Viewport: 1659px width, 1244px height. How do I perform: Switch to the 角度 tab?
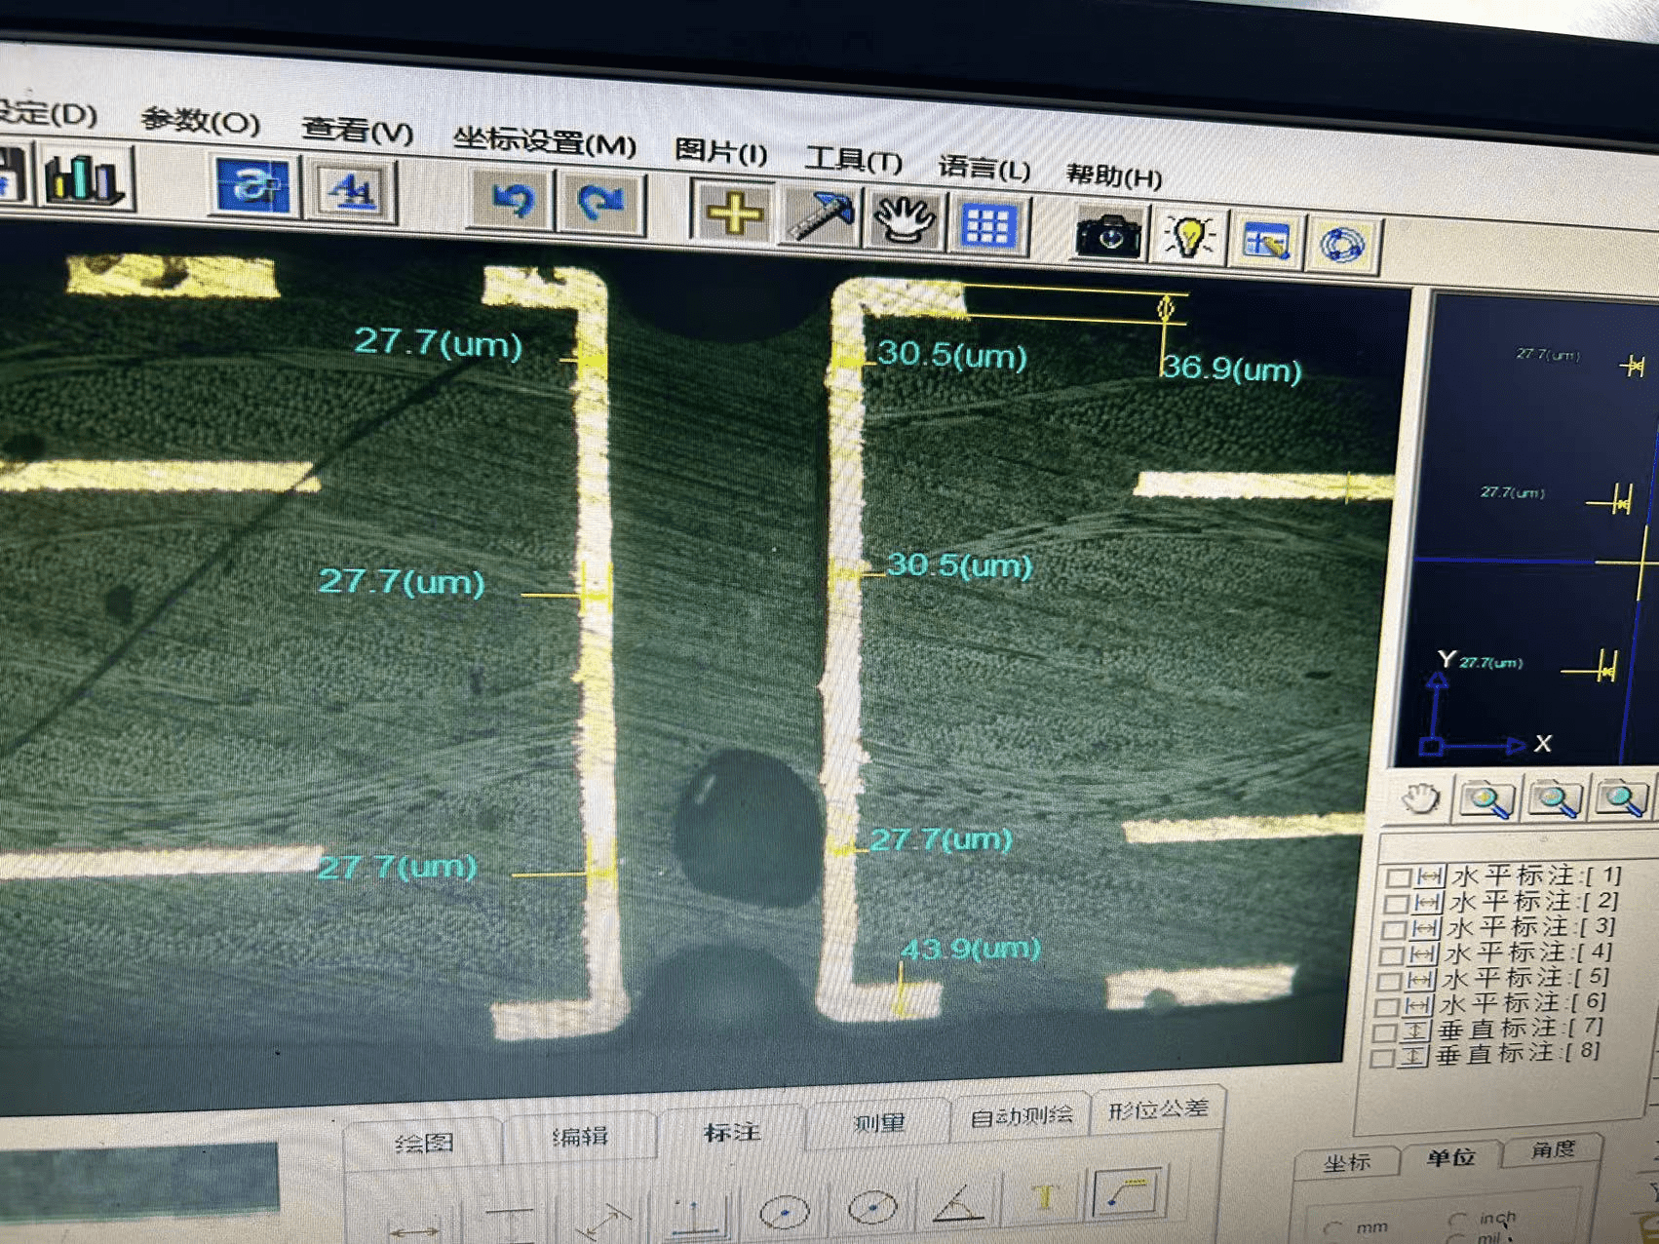(1553, 1150)
